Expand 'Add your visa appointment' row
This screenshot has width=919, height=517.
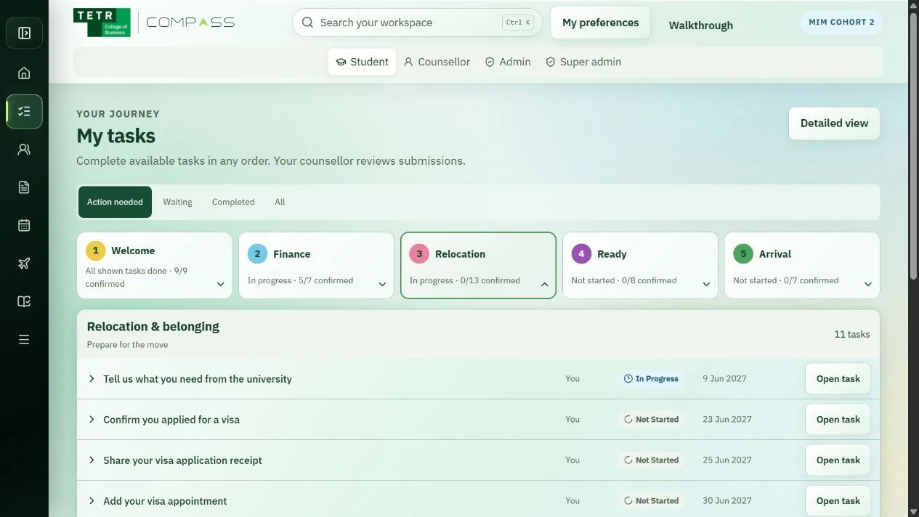click(92, 501)
